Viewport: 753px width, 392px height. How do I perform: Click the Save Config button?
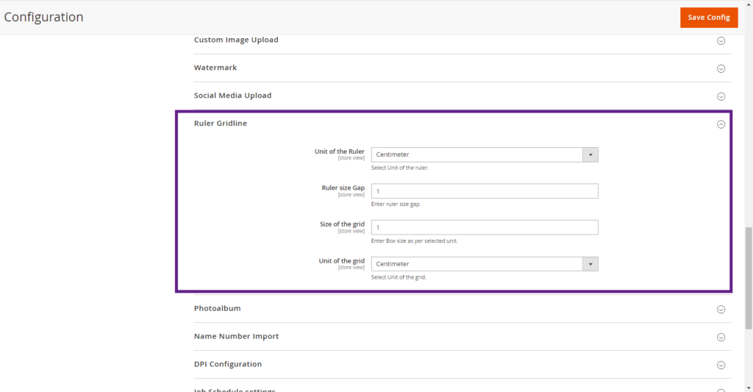708,18
